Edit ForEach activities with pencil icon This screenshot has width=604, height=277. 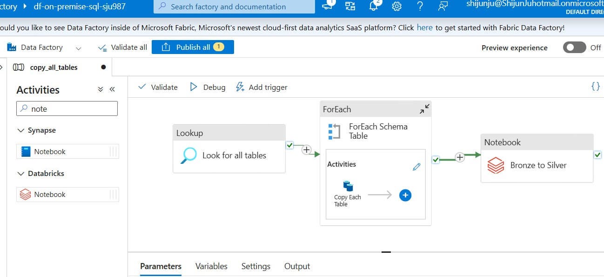click(x=416, y=167)
